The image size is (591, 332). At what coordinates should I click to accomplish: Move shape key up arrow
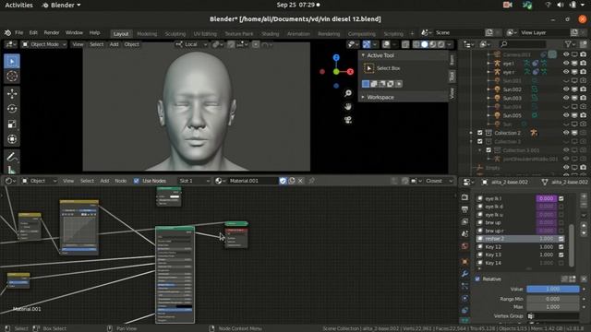coord(584,225)
